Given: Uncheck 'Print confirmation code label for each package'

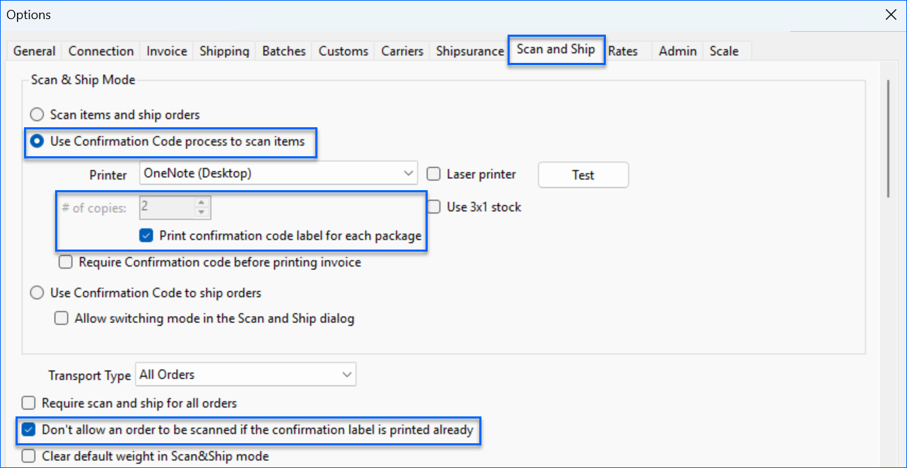Looking at the screenshot, I should [146, 235].
